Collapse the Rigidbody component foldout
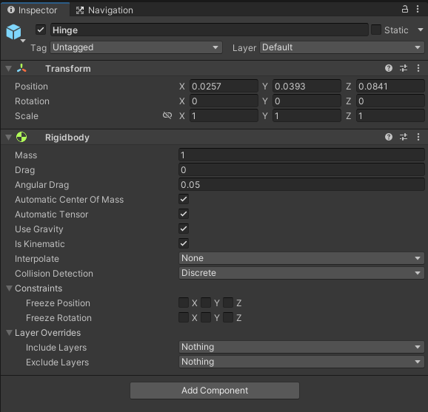 [9, 137]
